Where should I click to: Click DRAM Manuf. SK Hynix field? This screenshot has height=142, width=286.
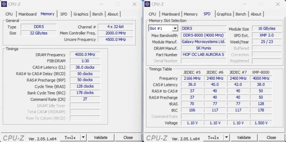point(204,48)
